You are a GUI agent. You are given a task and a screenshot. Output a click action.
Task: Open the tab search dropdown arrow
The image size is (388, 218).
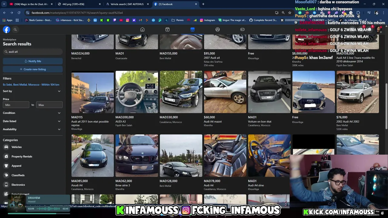click(x=4, y=4)
